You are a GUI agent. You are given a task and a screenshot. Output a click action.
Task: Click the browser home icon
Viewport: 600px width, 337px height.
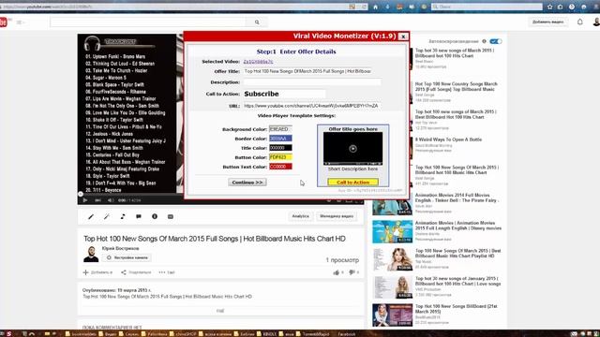375,7
